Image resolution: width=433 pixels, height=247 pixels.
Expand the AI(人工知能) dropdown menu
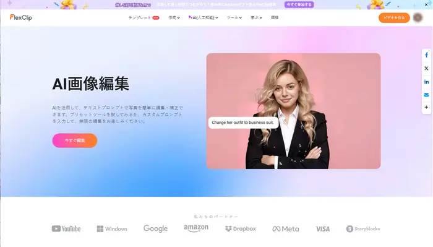(x=204, y=18)
